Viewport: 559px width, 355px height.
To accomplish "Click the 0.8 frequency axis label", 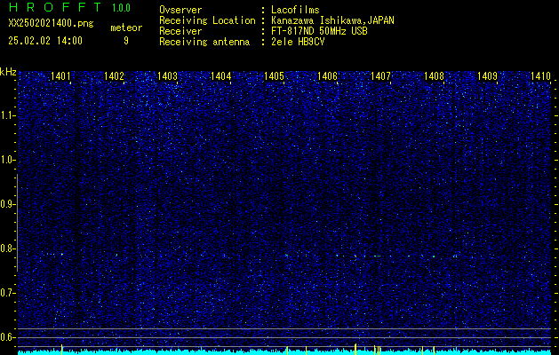I will click(x=7, y=248).
